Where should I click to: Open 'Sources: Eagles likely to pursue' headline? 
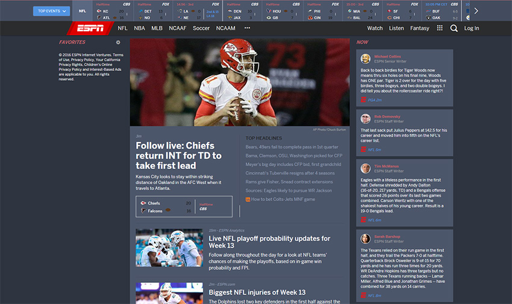pos(289,190)
